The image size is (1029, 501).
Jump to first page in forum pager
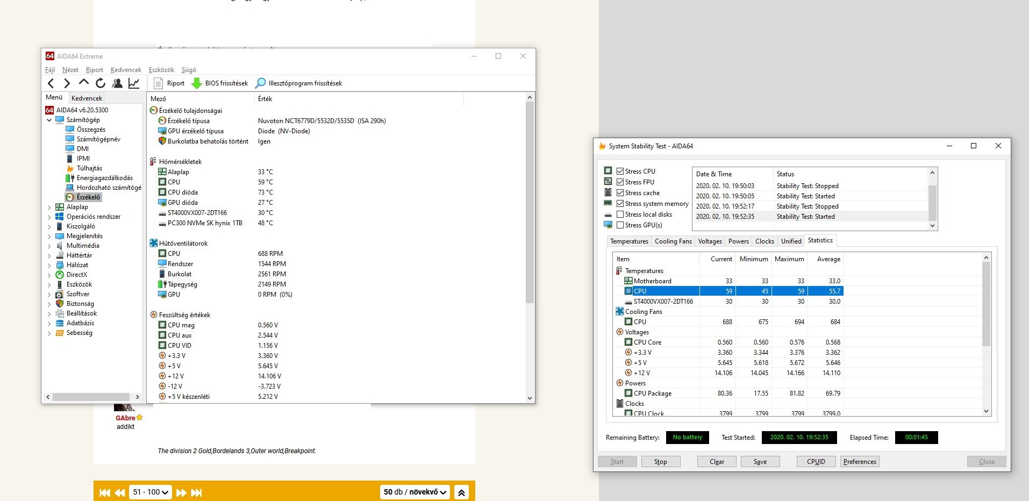click(x=105, y=492)
